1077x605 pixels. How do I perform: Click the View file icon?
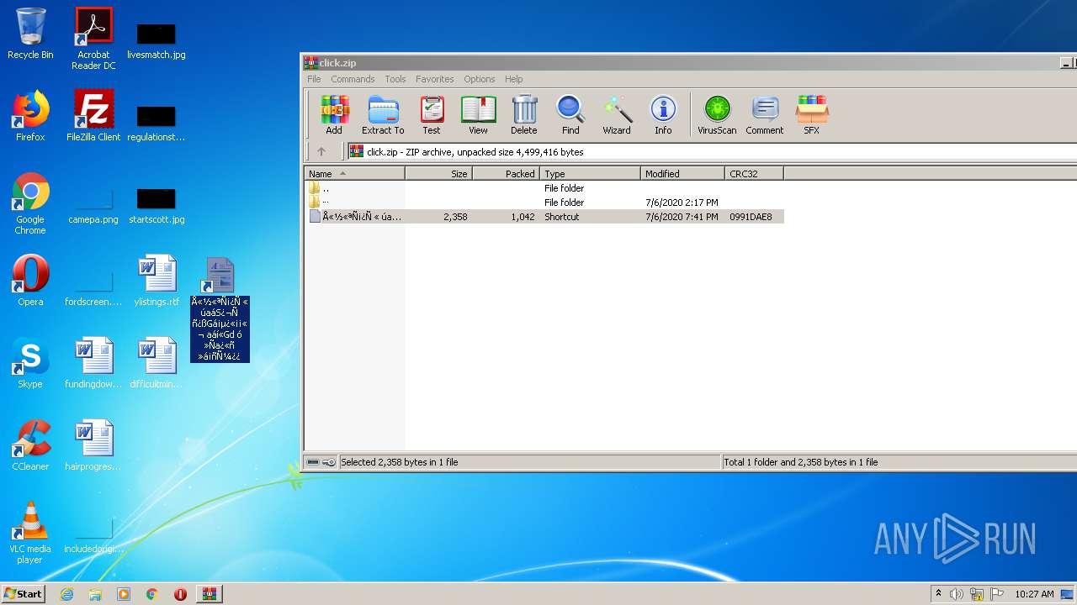coord(478,115)
